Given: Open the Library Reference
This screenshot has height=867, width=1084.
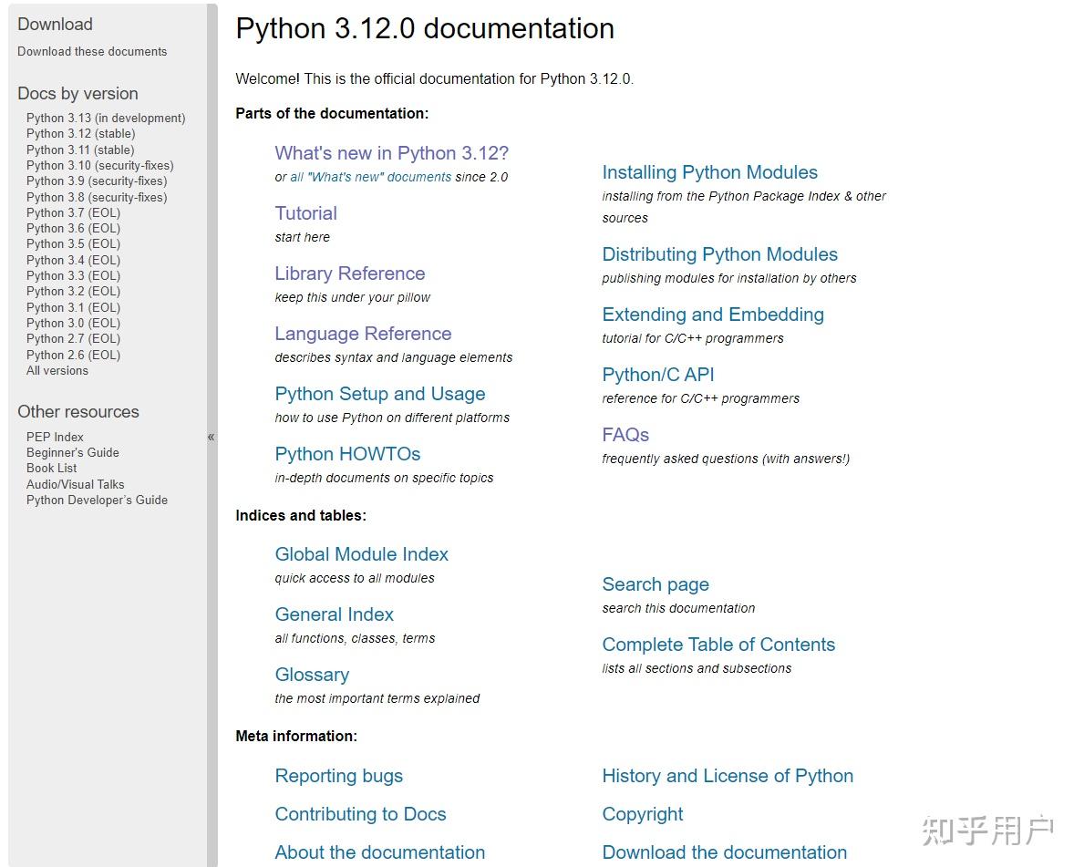Looking at the screenshot, I should 349,273.
